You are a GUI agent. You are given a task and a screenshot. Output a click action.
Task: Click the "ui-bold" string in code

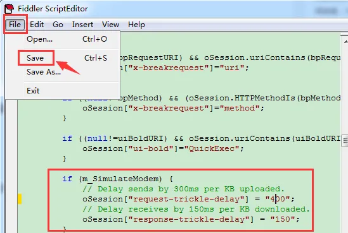tap(151, 148)
